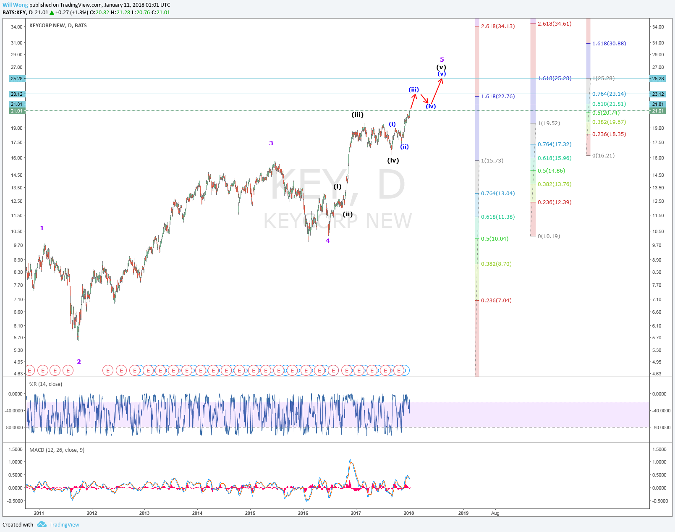The width and height of the screenshot is (675, 532).
Task: Open the Will Wong author profile link
Action: point(15,5)
